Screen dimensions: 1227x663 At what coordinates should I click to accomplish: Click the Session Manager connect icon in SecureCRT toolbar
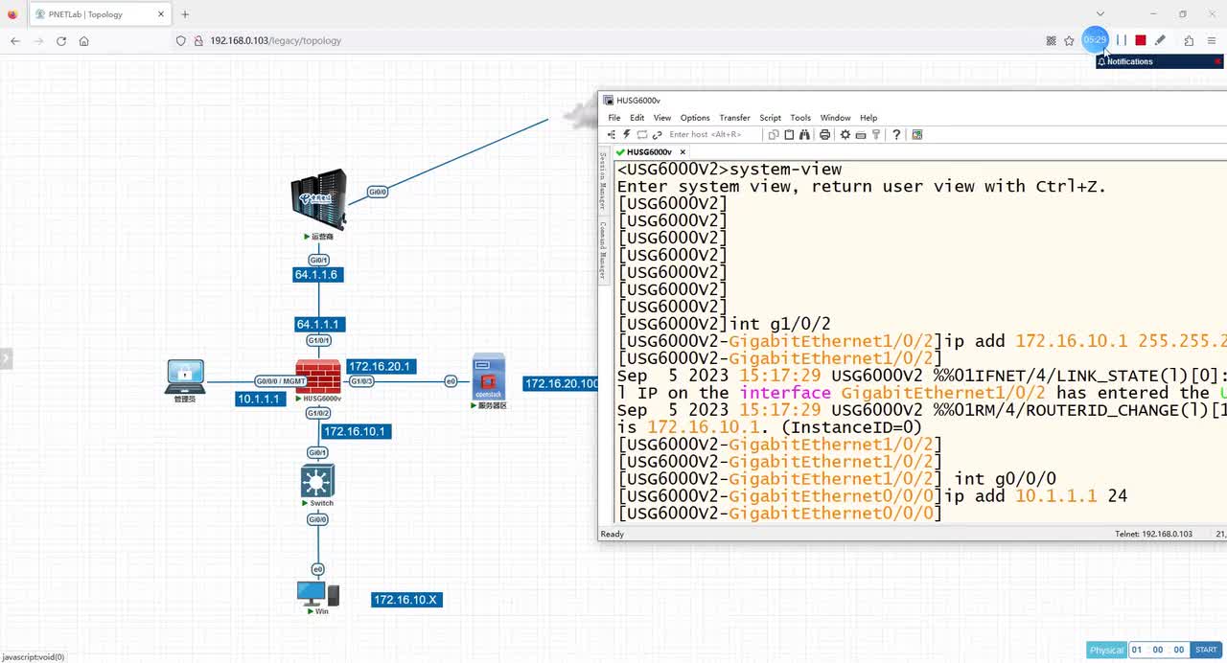click(x=612, y=134)
